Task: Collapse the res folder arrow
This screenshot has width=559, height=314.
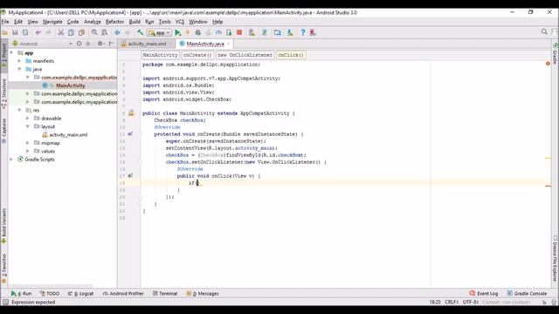Action: [19, 110]
